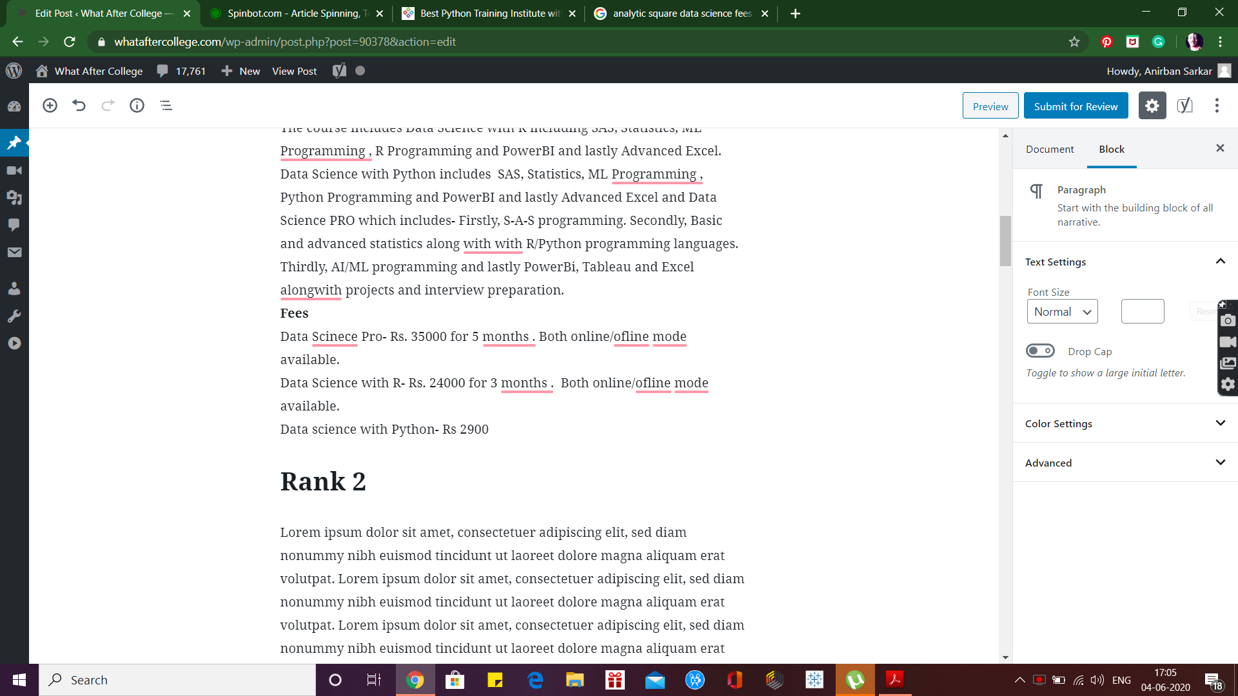Switch to the Document tab

click(x=1050, y=150)
